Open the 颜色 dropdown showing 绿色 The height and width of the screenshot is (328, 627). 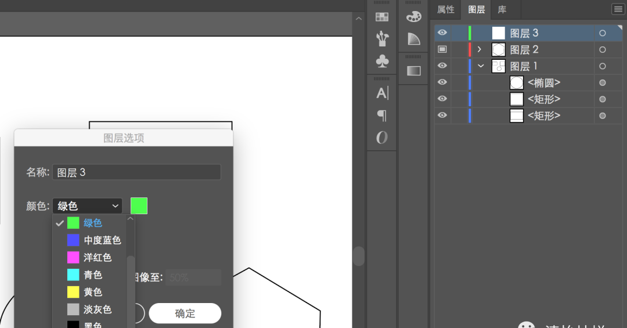[x=87, y=206]
